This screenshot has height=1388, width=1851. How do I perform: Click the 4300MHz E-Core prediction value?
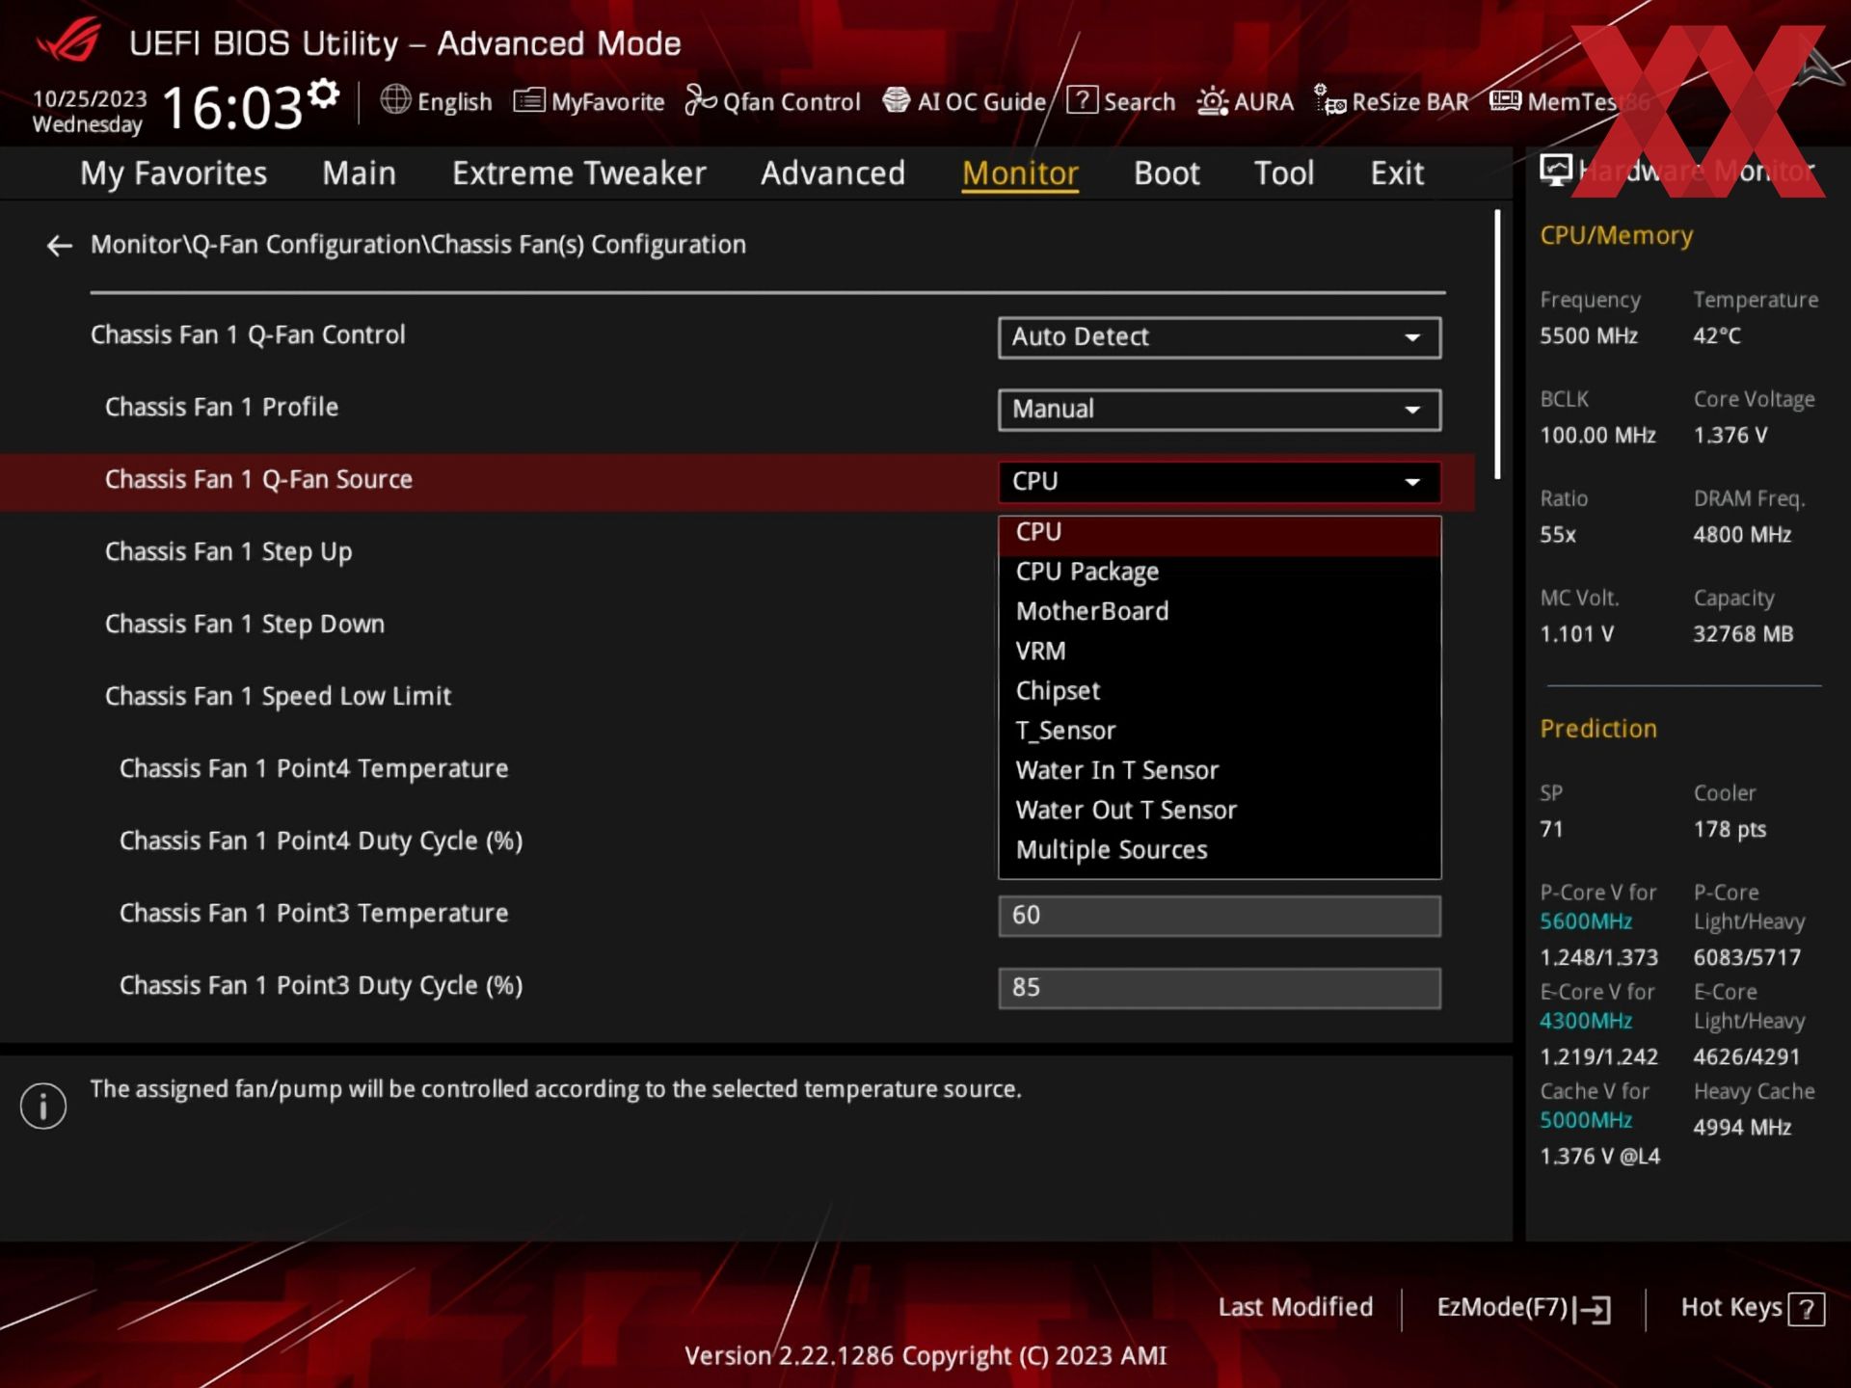coord(1585,1021)
